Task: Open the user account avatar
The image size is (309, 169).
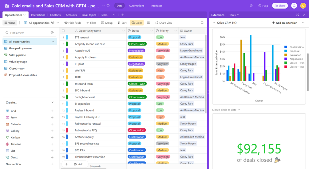Action: click(x=303, y=6)
